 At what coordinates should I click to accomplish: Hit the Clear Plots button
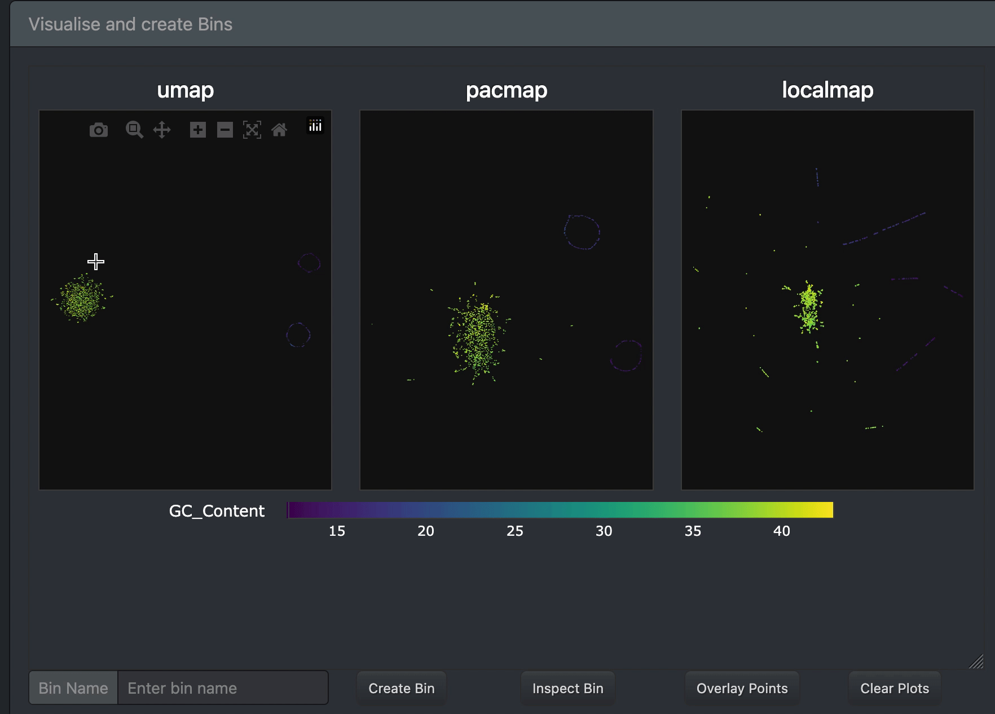click(894, 688)
